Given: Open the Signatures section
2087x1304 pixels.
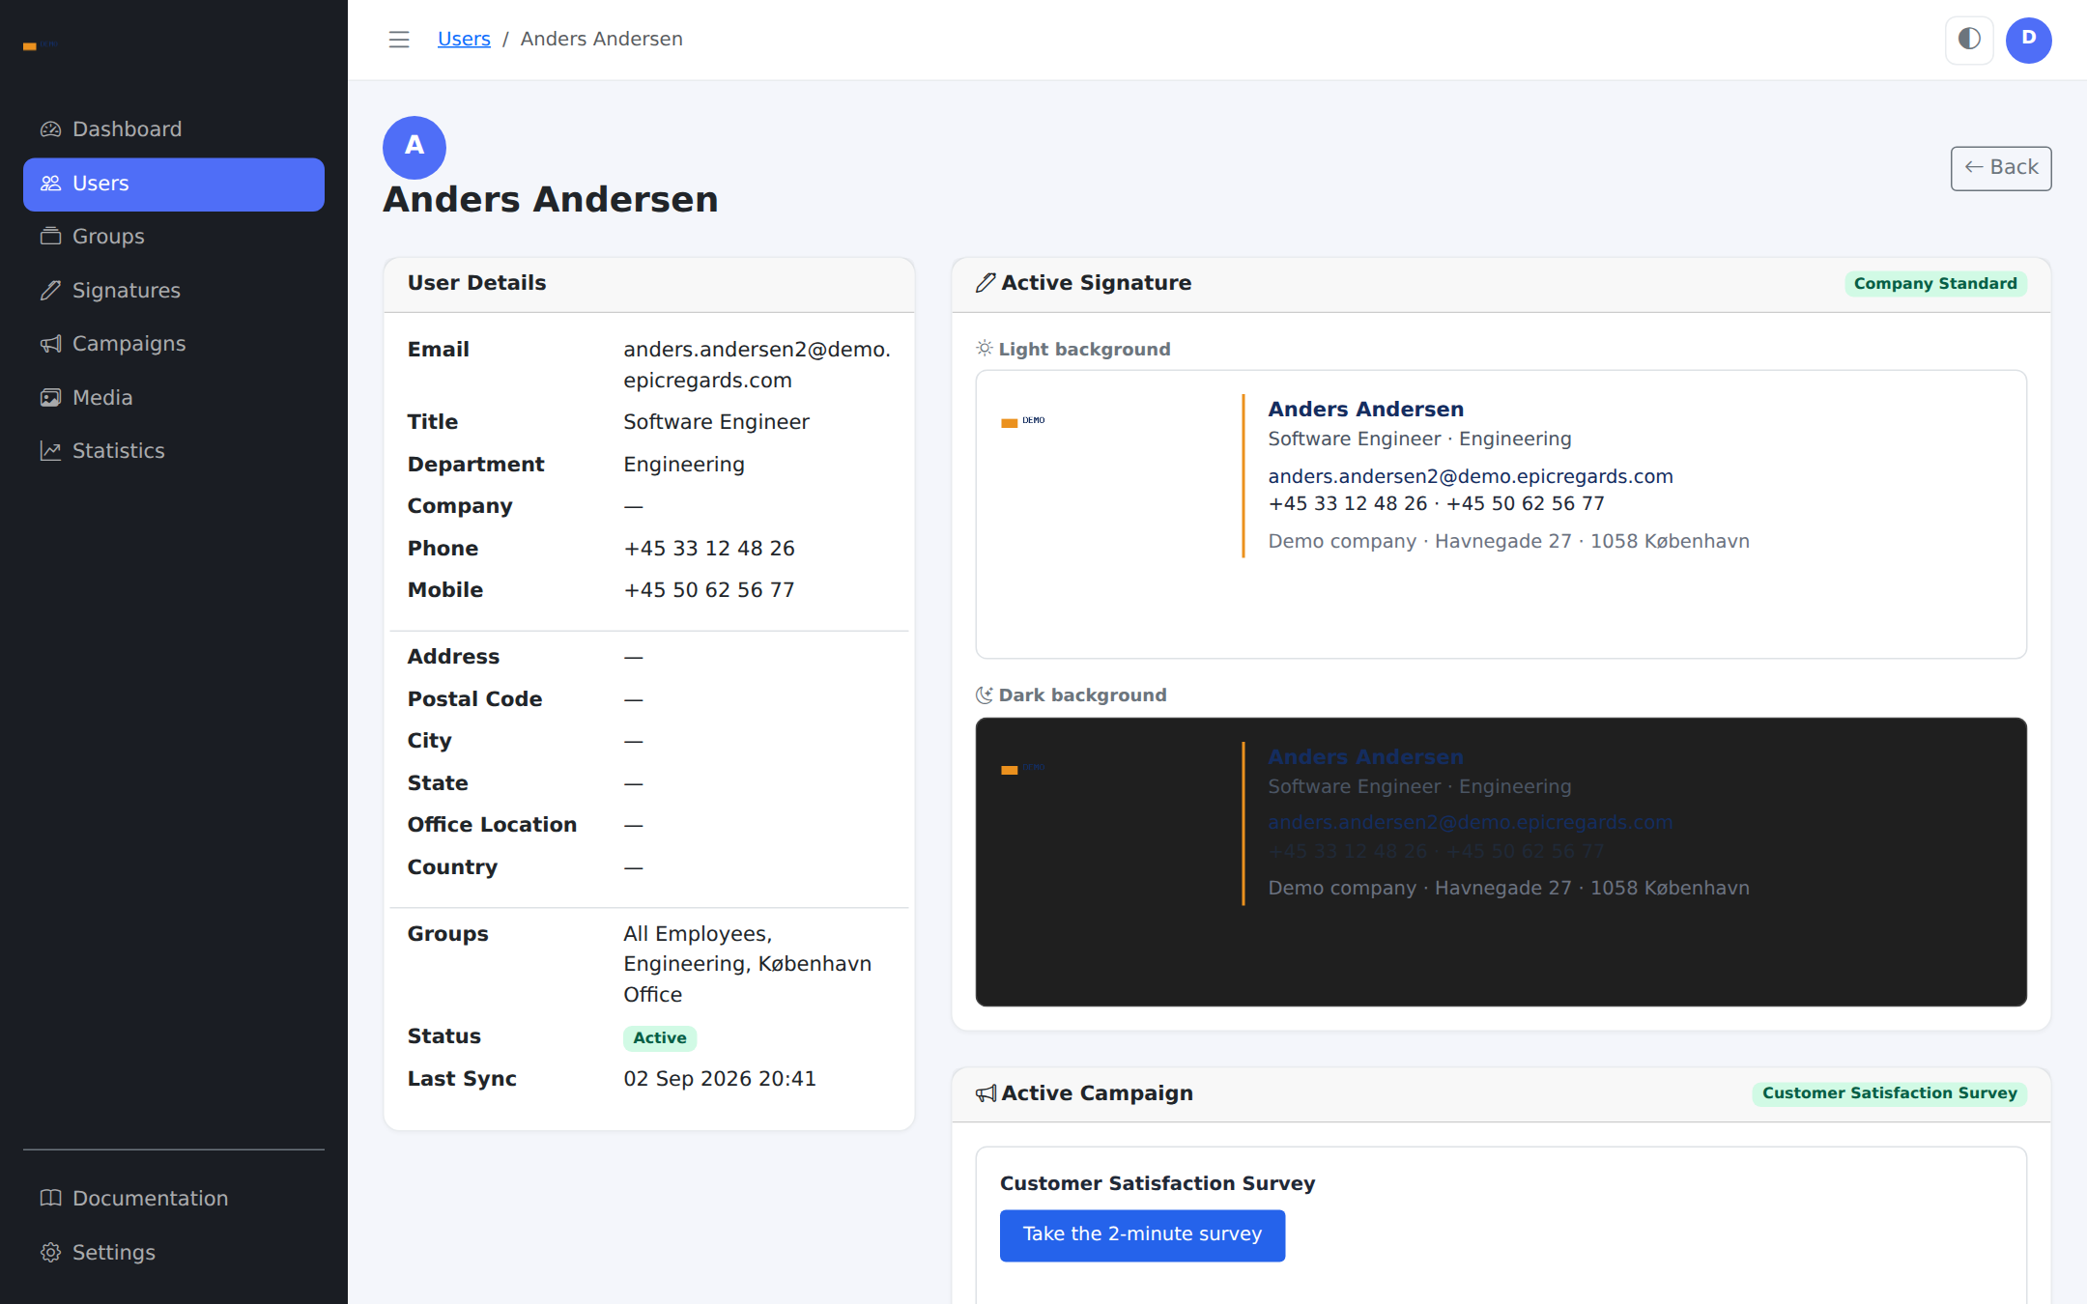Looking at the screenshot, I should [174, 291].
